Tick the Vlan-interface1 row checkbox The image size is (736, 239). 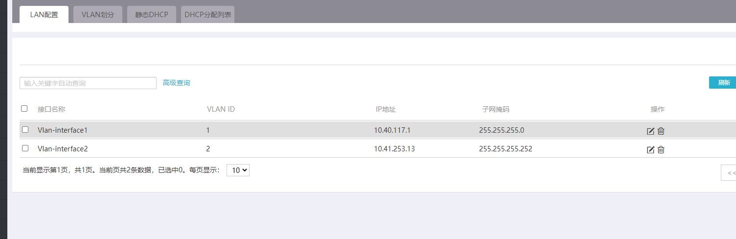click(25, 130)
